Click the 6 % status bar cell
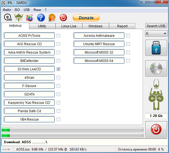 [x=161, y=149]
